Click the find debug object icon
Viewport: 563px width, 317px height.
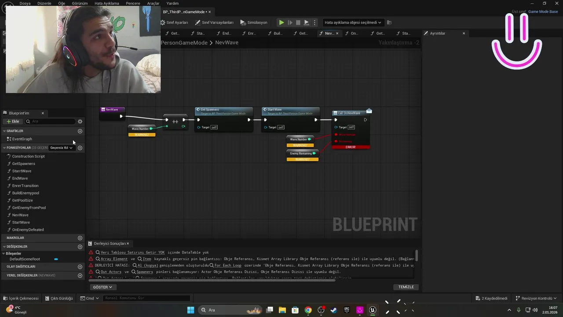389,22
